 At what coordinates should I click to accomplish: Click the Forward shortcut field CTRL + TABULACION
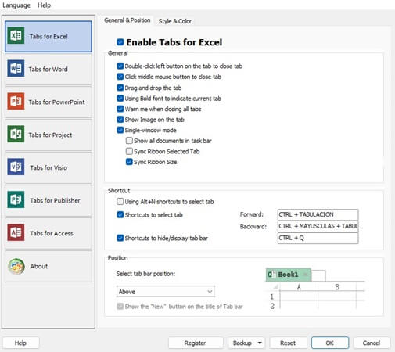318,214
